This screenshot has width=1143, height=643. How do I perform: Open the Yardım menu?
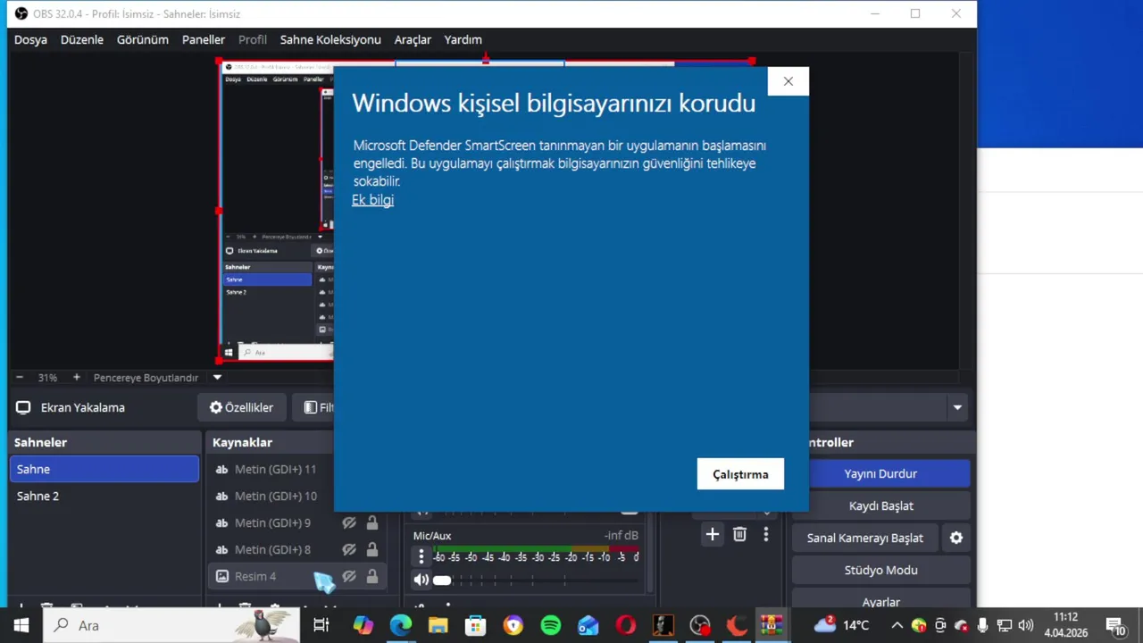coord(463,39)
